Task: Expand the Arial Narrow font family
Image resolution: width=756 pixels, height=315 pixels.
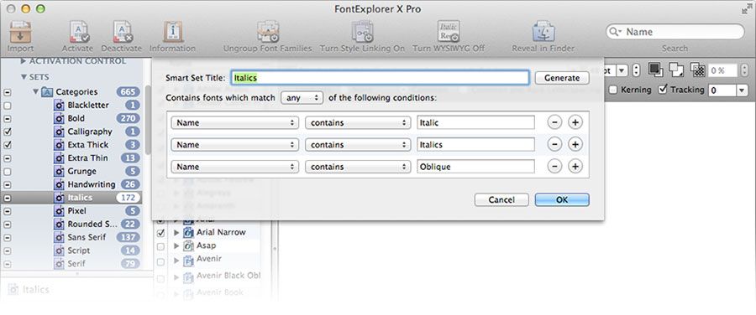Action: point(176,233)
